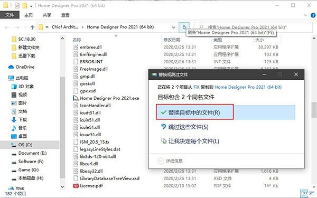Click the Quick Access new folder icon
317x198 pixels.
click(x=25, y=6)
